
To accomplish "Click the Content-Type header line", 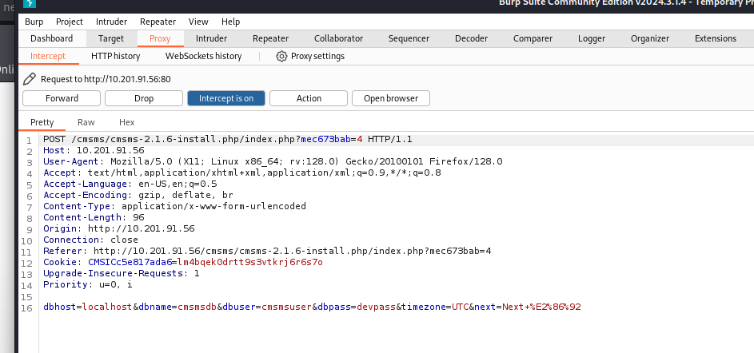I will pos(174,206).
